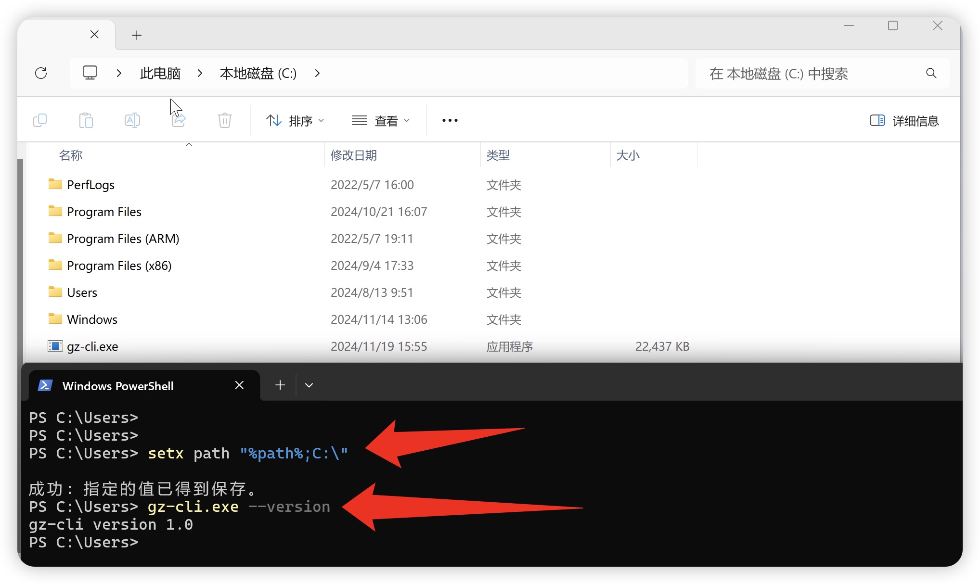Select the Windows PowerShell tab
The image size is (980, 584).
point(118,386)
